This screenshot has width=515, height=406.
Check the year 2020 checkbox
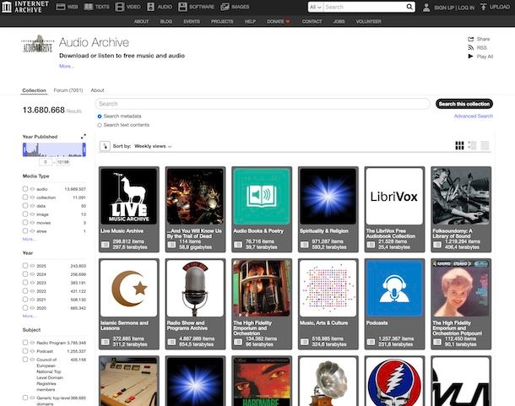tap(25, 308)
